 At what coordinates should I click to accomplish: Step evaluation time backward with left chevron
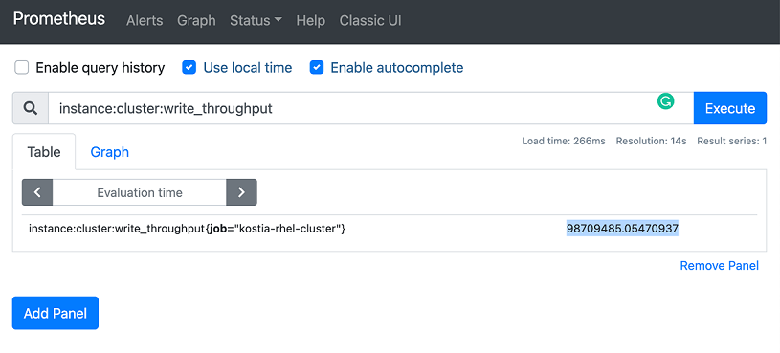click(x=37, y=192)
